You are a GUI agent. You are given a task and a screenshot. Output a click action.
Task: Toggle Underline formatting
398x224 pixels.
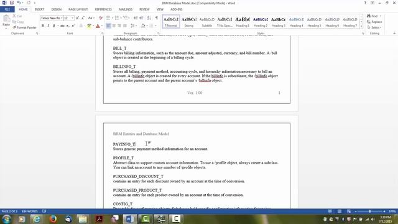tap(53, 26)
